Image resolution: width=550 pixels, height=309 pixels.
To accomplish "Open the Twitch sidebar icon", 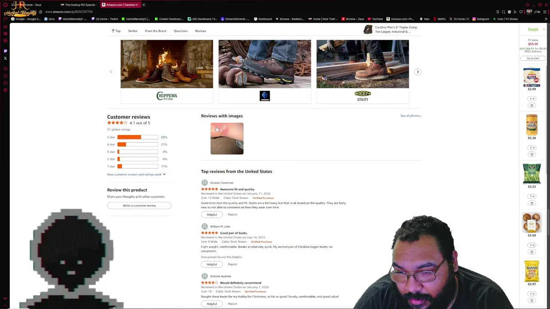I will click(5, 51).
